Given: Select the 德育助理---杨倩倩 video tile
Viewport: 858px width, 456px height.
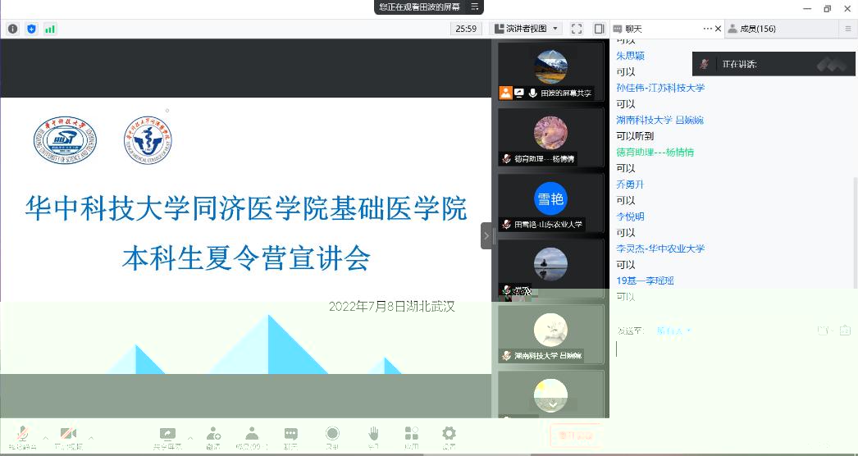Looking at the screenshot, I should tap(550, 138).
